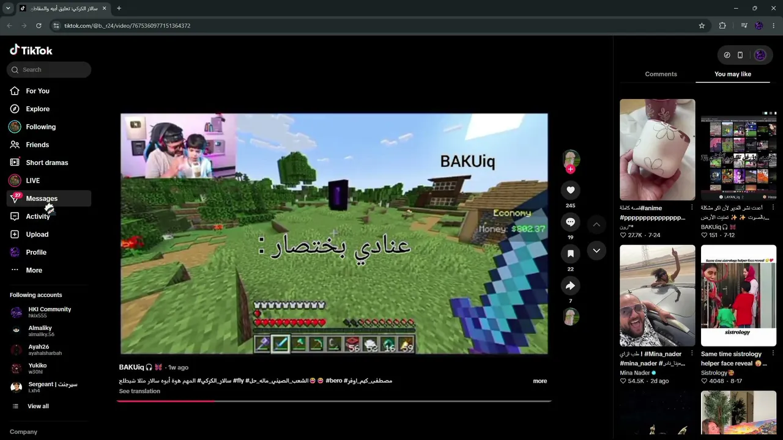783x440 pixels.
Task: Select the You may like tab
Action: 733,74
